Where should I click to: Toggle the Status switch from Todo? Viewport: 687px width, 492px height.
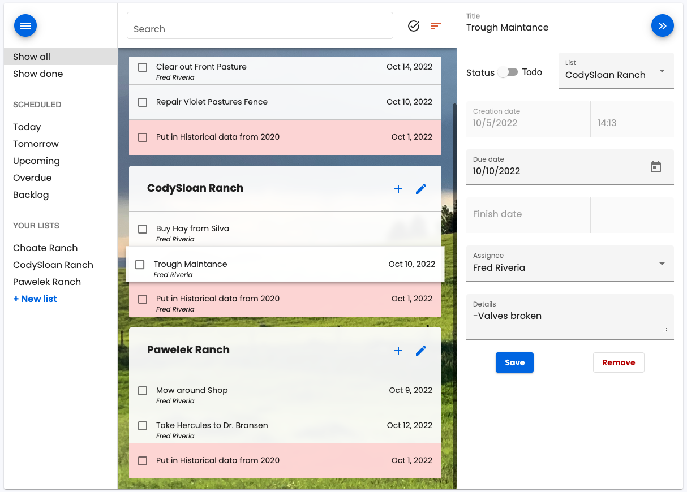(508, 72)
